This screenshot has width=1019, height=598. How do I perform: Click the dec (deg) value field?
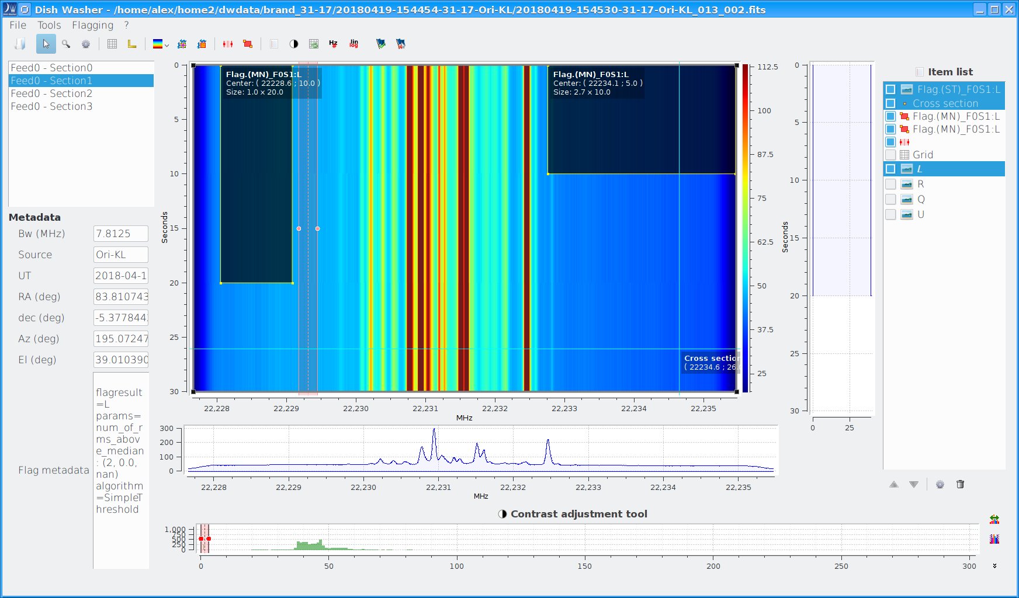point(121,318)
